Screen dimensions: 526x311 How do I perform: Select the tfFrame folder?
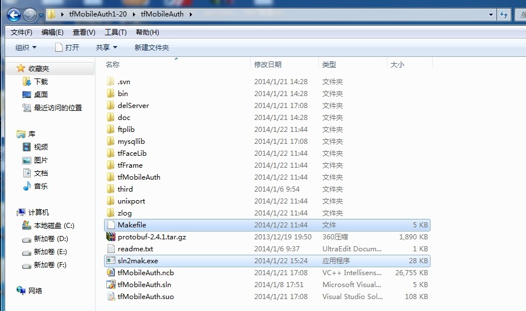[125, 165]
